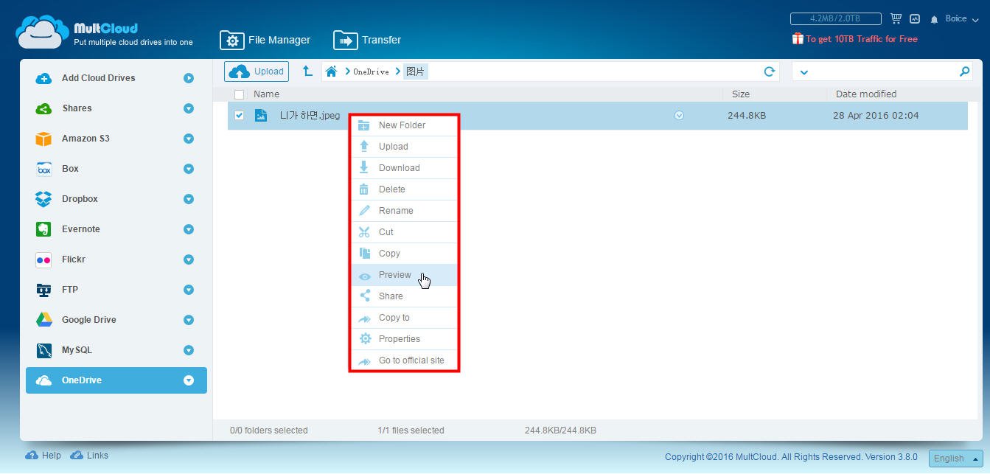
Task: Open the traffic statistics chart icon
Action: [915, 18]
